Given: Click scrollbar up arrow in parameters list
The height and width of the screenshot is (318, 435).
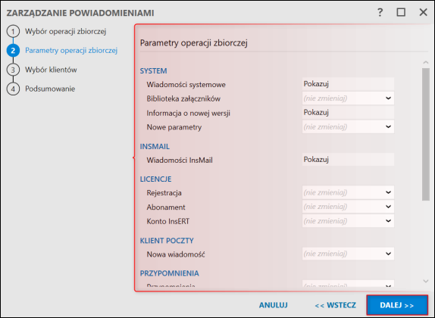Looking at the screenshot, I should [x=426, y=62].
